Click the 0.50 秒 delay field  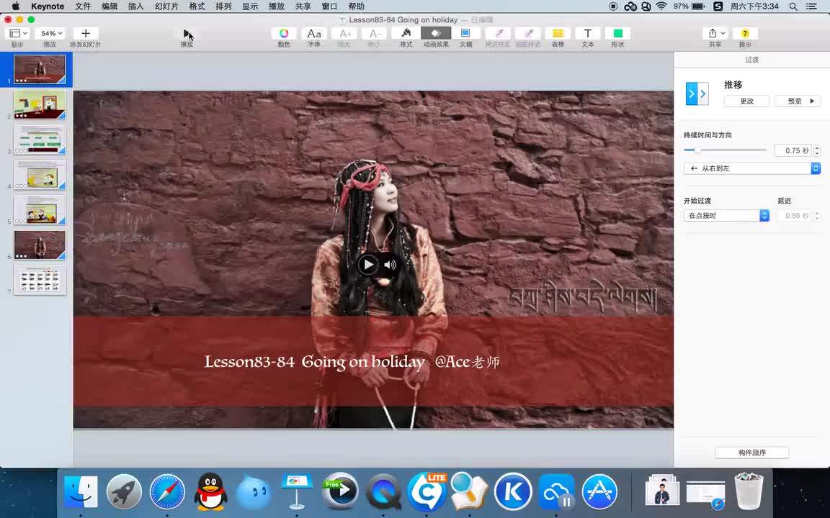click(793, 216)
